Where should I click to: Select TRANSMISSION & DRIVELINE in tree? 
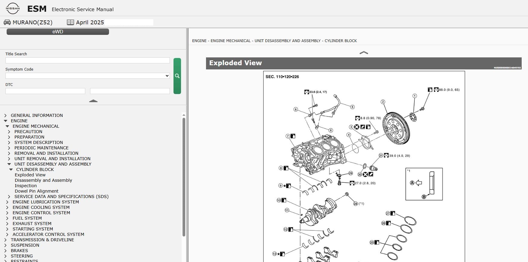(42, 240)
